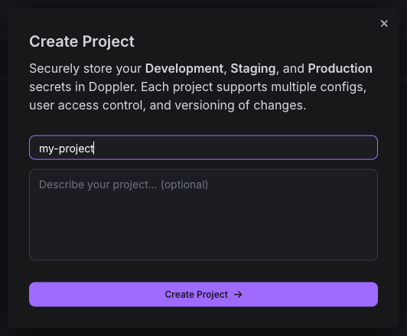This screenshot has width=407, height=336.
Task: Submit with the purple Create Project button
Action: (x=203, y=295)
